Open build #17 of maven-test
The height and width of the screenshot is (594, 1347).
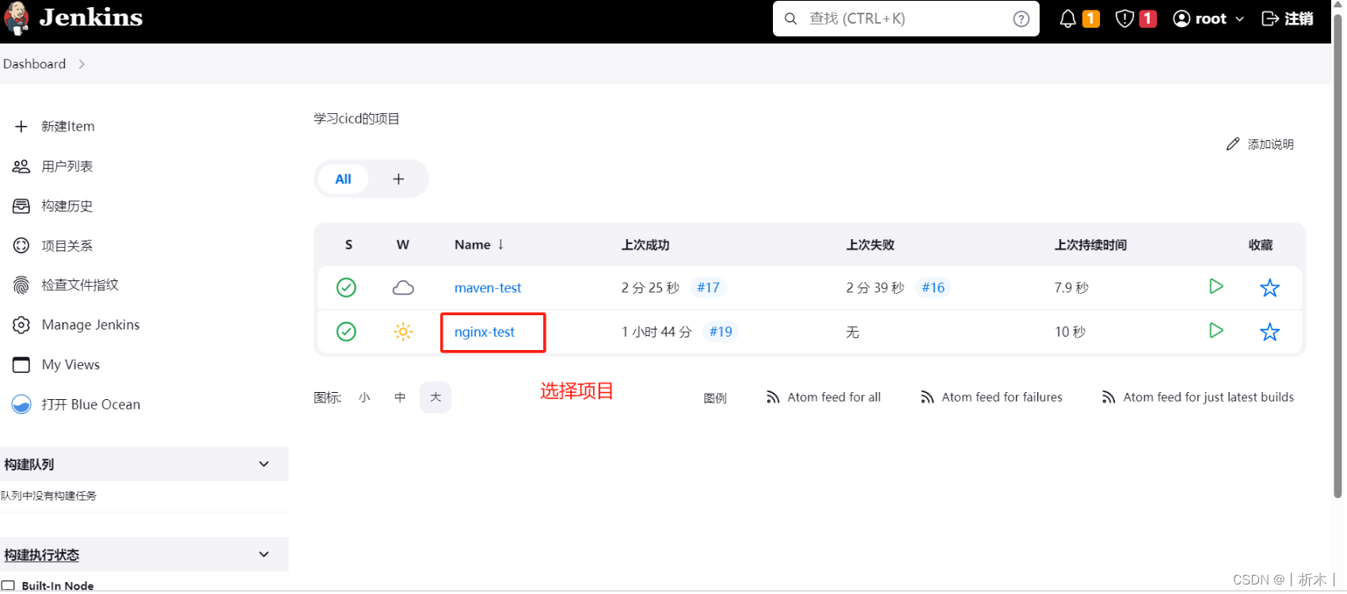point(708,287)
